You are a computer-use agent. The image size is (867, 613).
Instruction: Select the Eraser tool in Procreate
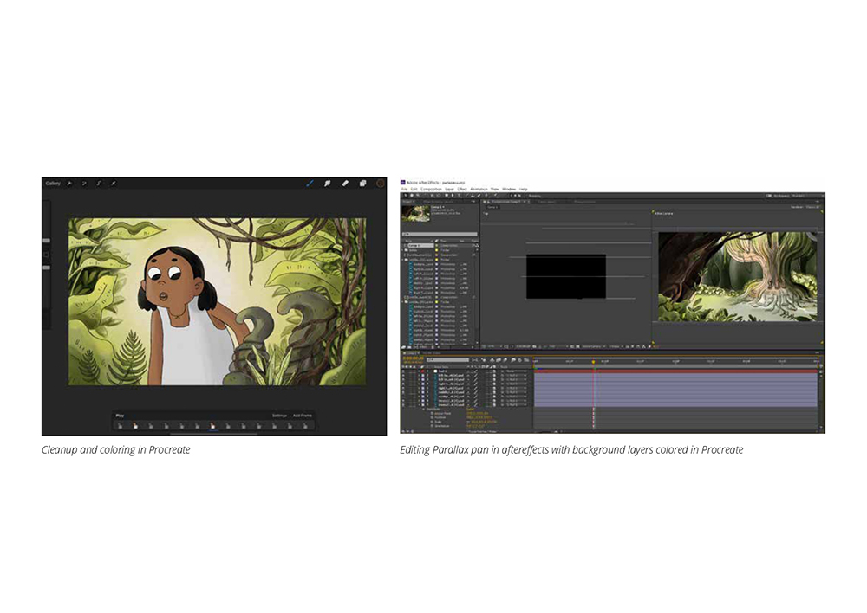(345, 184)
